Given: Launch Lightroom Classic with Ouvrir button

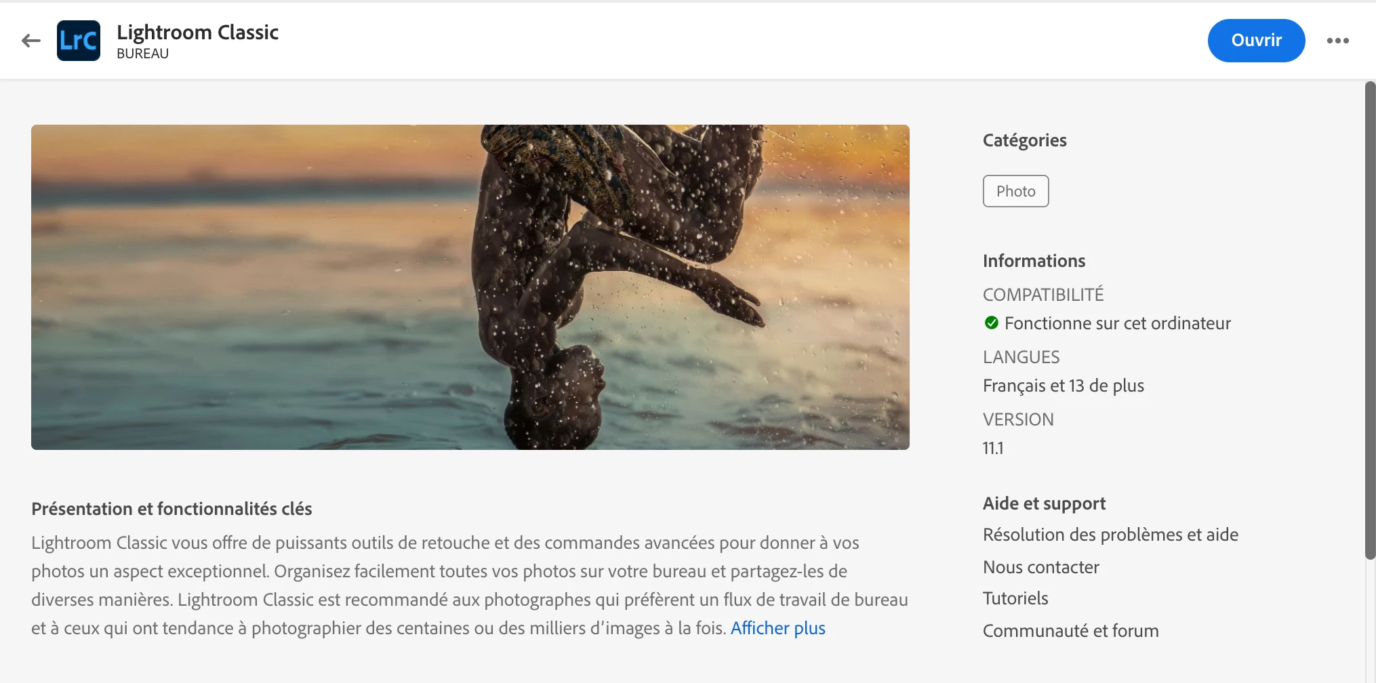Looking at the screenshot, I should pyautogui.click(x=1256, y=41).
